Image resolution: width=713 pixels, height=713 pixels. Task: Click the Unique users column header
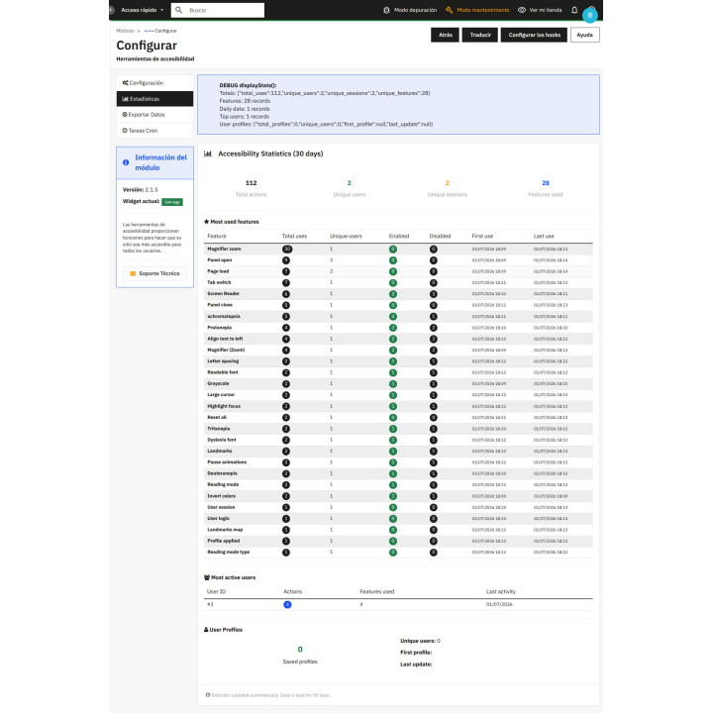pyautogui.click(x=346, y=236)
